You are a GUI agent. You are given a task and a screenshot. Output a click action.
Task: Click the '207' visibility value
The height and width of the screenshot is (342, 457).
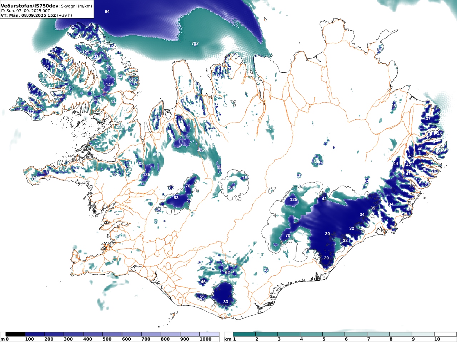click(x=109, y=67)
